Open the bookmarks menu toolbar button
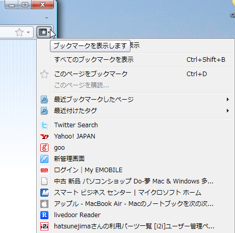The height and width of the screenshot is (233, 235). coord(44,32)
